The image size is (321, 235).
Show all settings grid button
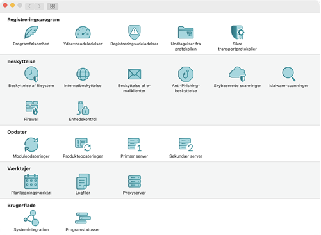point(53,6)
